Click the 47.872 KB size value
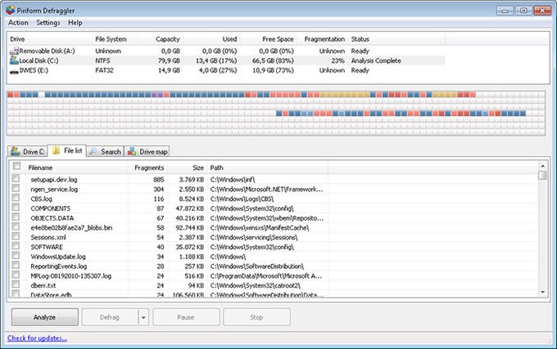This screenshot has width=557, height=349. click(x=190, y=208)
